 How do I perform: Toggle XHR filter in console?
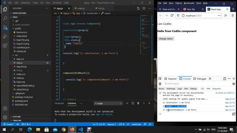[x=208, y=89]
